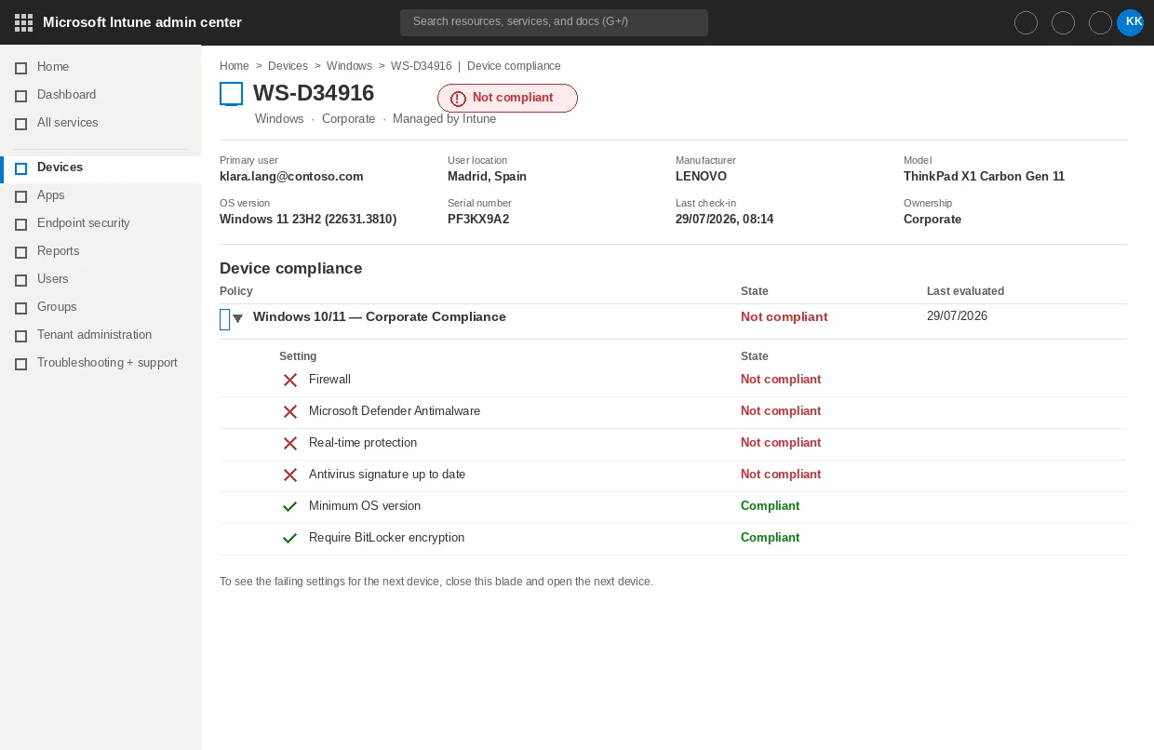Click the Reports sidebar icon
Viewport: 1154px width, 750px height.
[x=20, y=252]
